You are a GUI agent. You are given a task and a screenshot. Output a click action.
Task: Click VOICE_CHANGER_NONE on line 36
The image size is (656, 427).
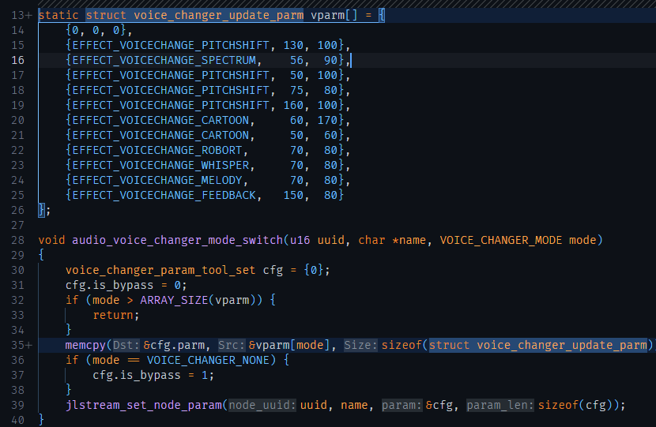(x=208, y=360)
